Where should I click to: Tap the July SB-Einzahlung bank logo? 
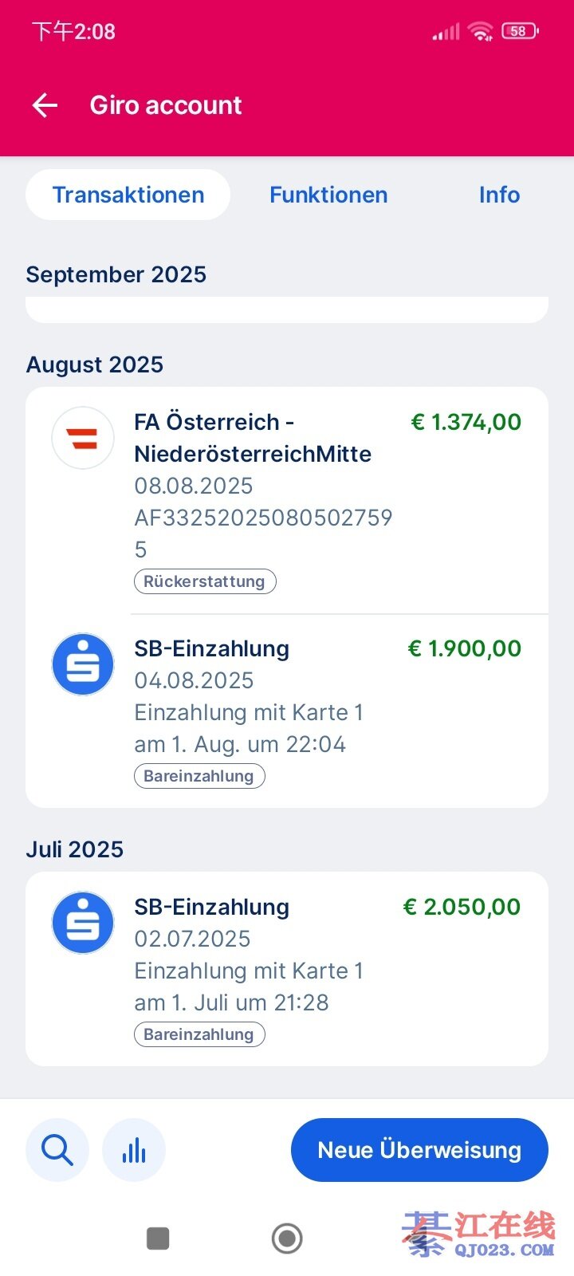point(83,923)
